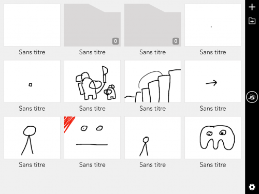Open the face drawing with red corner

[x=92, y=138]
